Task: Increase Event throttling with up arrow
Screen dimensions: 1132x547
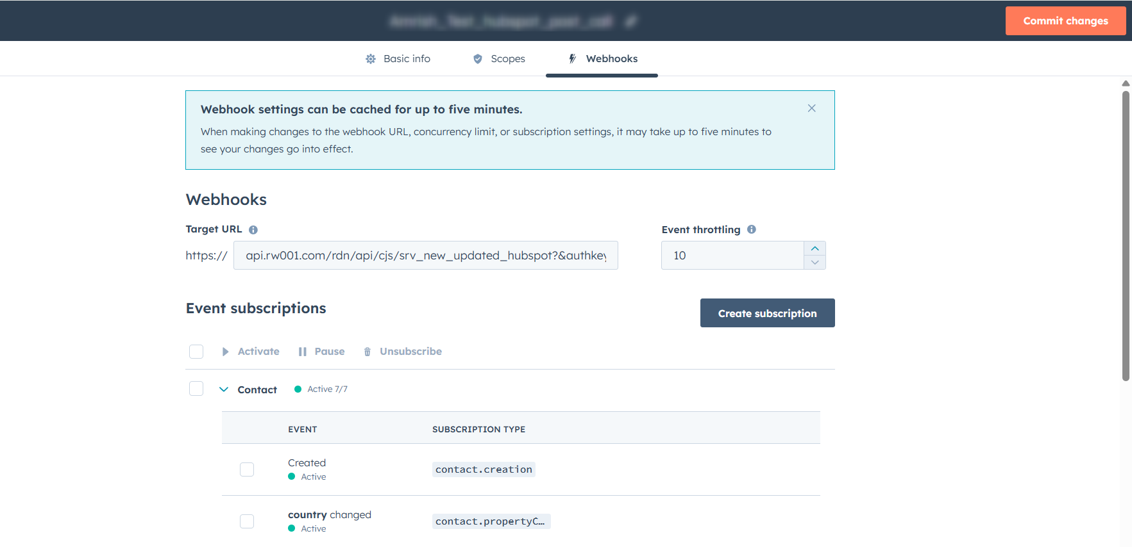Action: (x=815, y=249)
